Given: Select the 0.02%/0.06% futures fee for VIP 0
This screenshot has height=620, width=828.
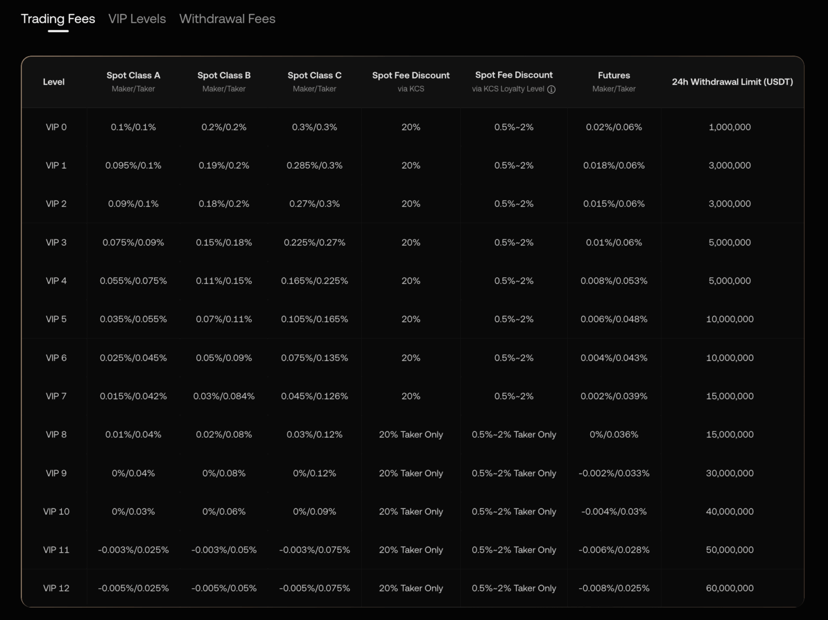Looking at the screenshot, I should click(x=613, y=127).
